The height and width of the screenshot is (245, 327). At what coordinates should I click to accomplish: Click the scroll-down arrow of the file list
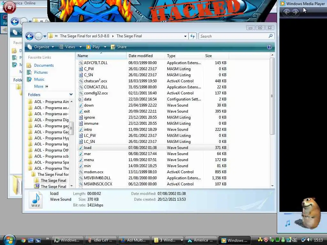[x=272, y=186]
